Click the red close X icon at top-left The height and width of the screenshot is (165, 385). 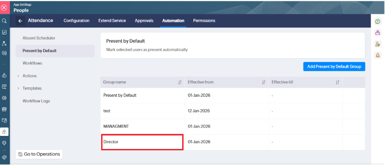coord(4,7)
